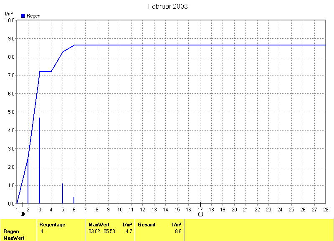Image resolution: width=334 pixels, height=241 pixels.
Task: Click the total value 8.6 cell
Action: pos(178,231)
